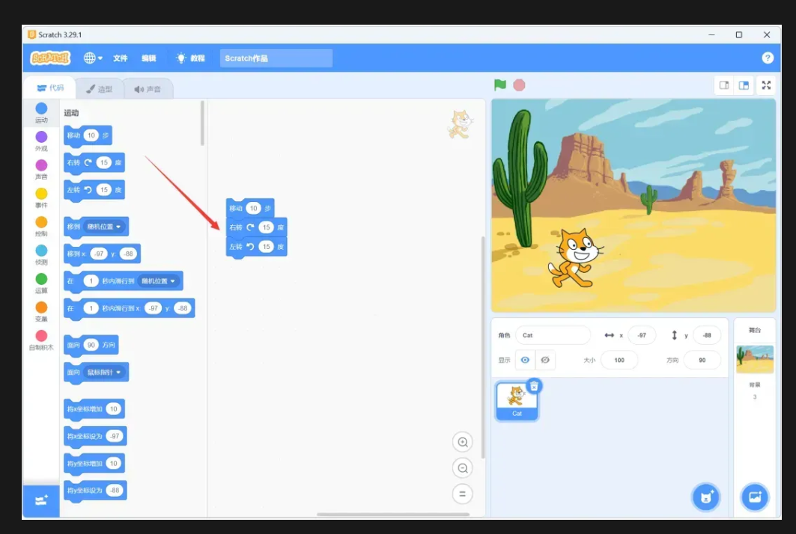Viewport: 796px width, 534px height.
Task: Switch to large stage layout
Action: coord(744,85)
